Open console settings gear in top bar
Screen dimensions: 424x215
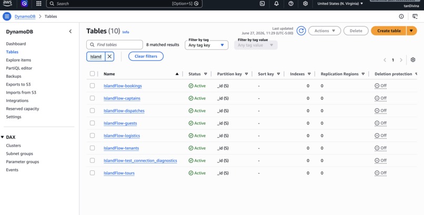[305, 4]
